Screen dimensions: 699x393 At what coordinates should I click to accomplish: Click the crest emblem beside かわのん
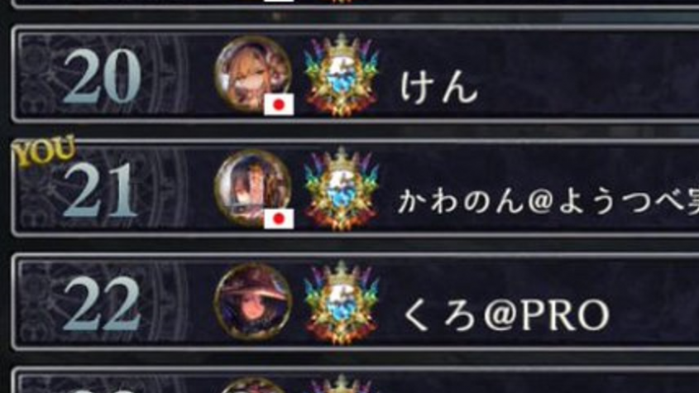pyautogui.click(x=341, y=189)
